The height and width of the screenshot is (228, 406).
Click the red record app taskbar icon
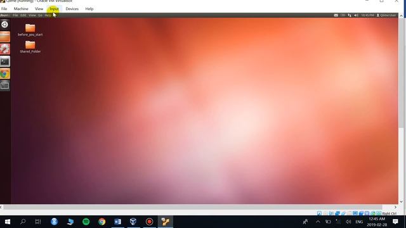150,222
